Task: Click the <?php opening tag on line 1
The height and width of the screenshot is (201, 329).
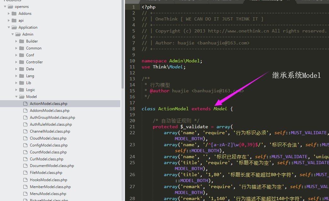Action: coord(149,7)
